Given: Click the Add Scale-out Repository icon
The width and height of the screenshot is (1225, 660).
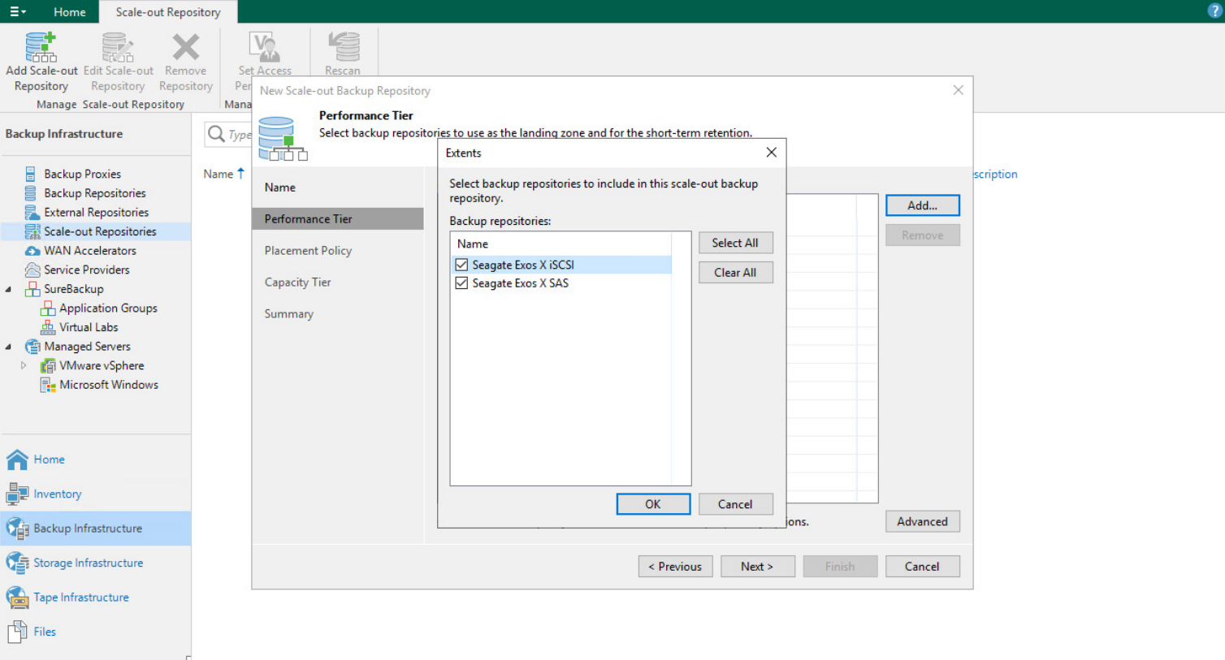Looking at the screenshot, I should (x=41, y=47).
